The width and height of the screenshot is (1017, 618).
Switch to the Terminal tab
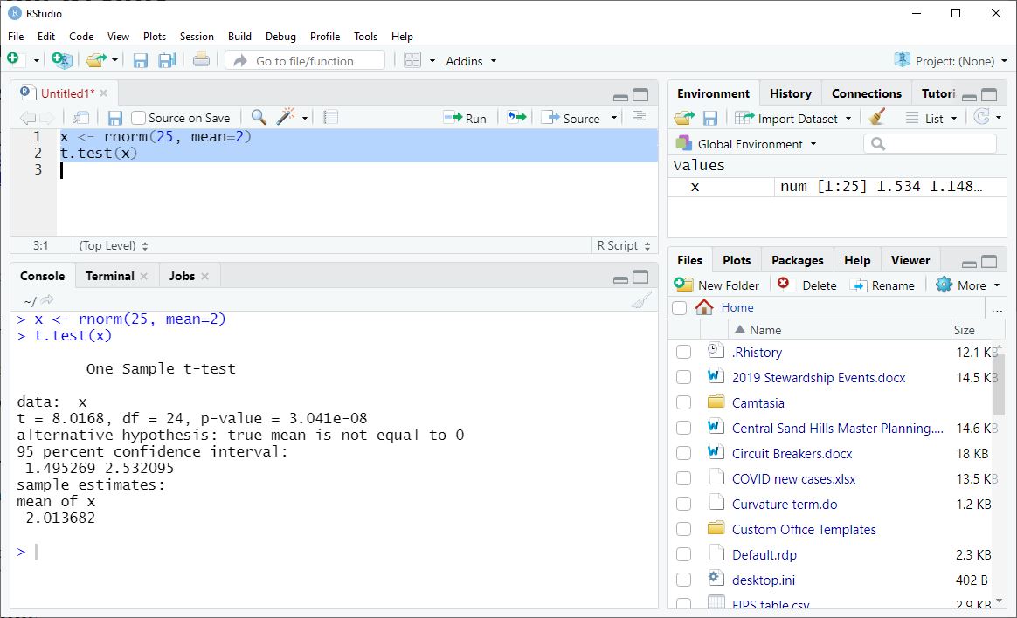[x=108, y=275]
